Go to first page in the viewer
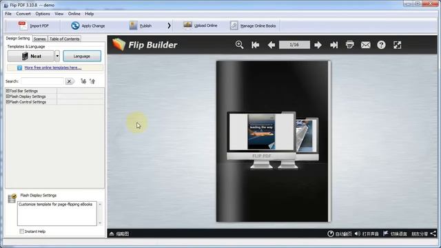 pyautogui.click(x=256, y=45)
